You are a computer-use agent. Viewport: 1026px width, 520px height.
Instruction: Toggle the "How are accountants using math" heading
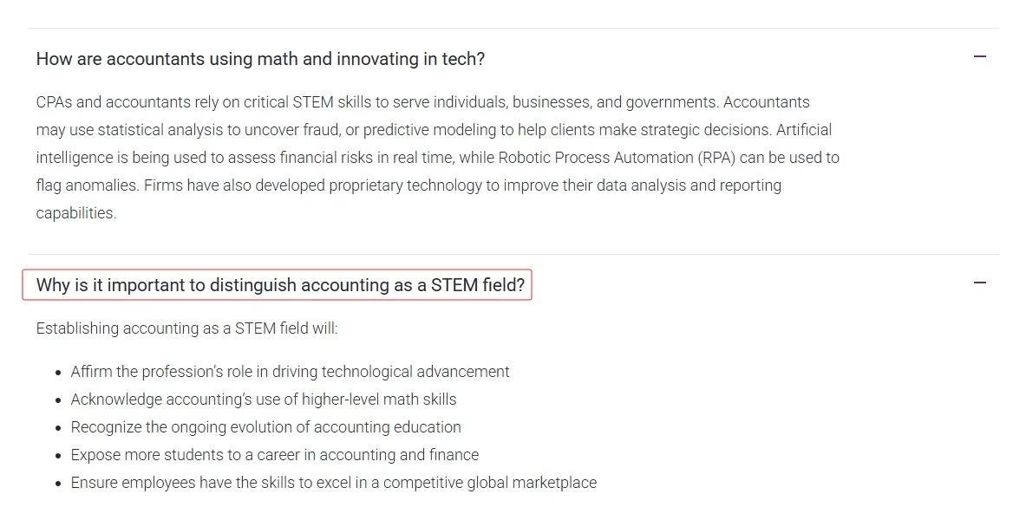(260, 59)
